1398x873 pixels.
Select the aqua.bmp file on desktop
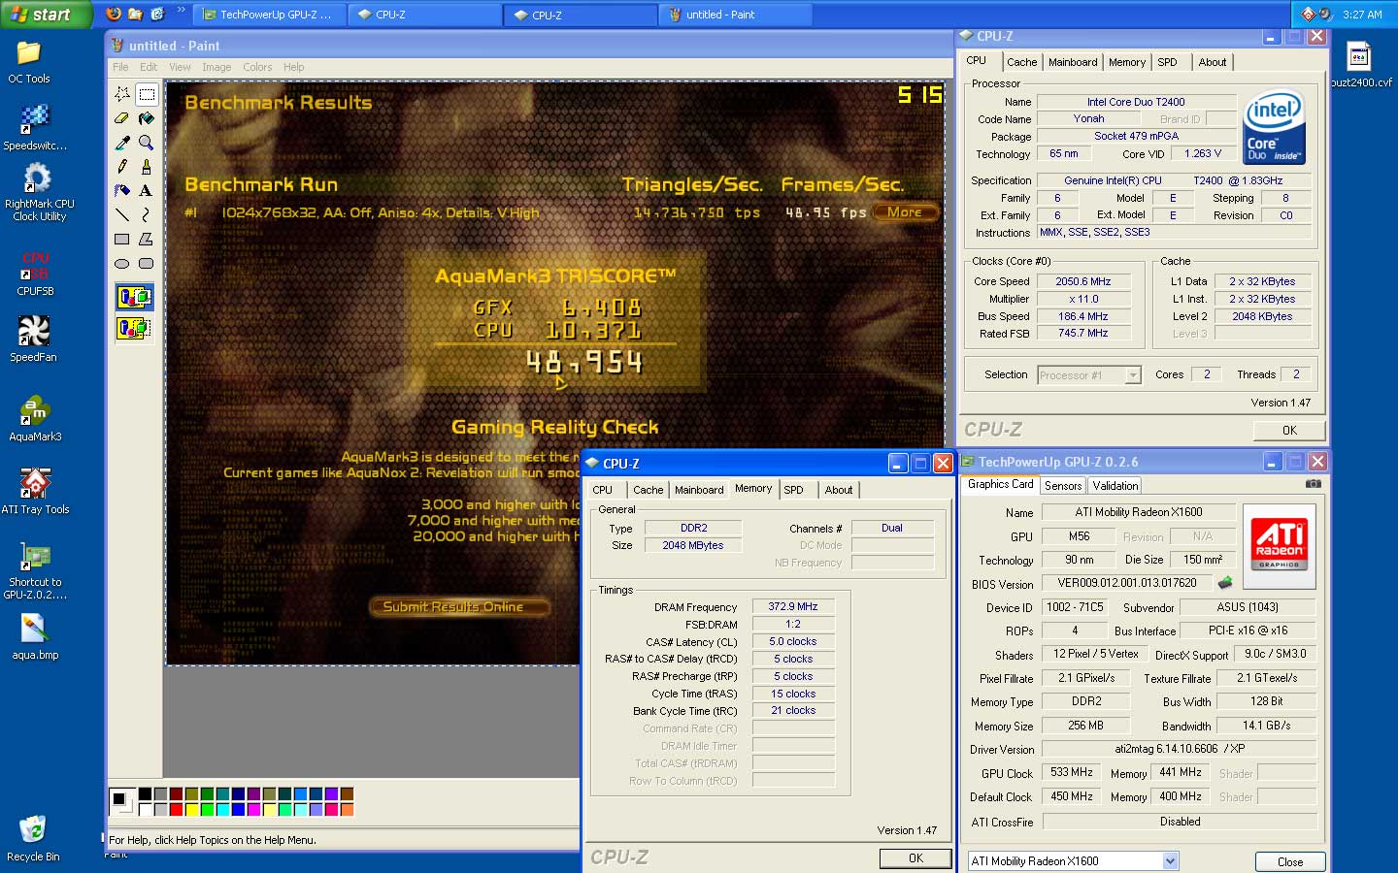point(35,637)
